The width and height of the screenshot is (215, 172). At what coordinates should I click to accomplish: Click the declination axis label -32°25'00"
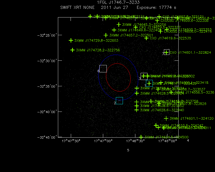47,35
